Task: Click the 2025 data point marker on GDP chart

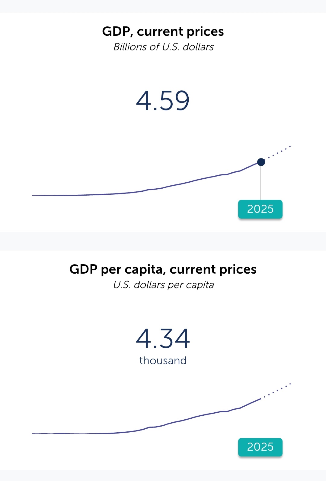Action: [x=261, y=162]
